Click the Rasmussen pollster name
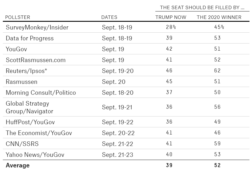This screenshot has width=250, height=172. [21, 82]
